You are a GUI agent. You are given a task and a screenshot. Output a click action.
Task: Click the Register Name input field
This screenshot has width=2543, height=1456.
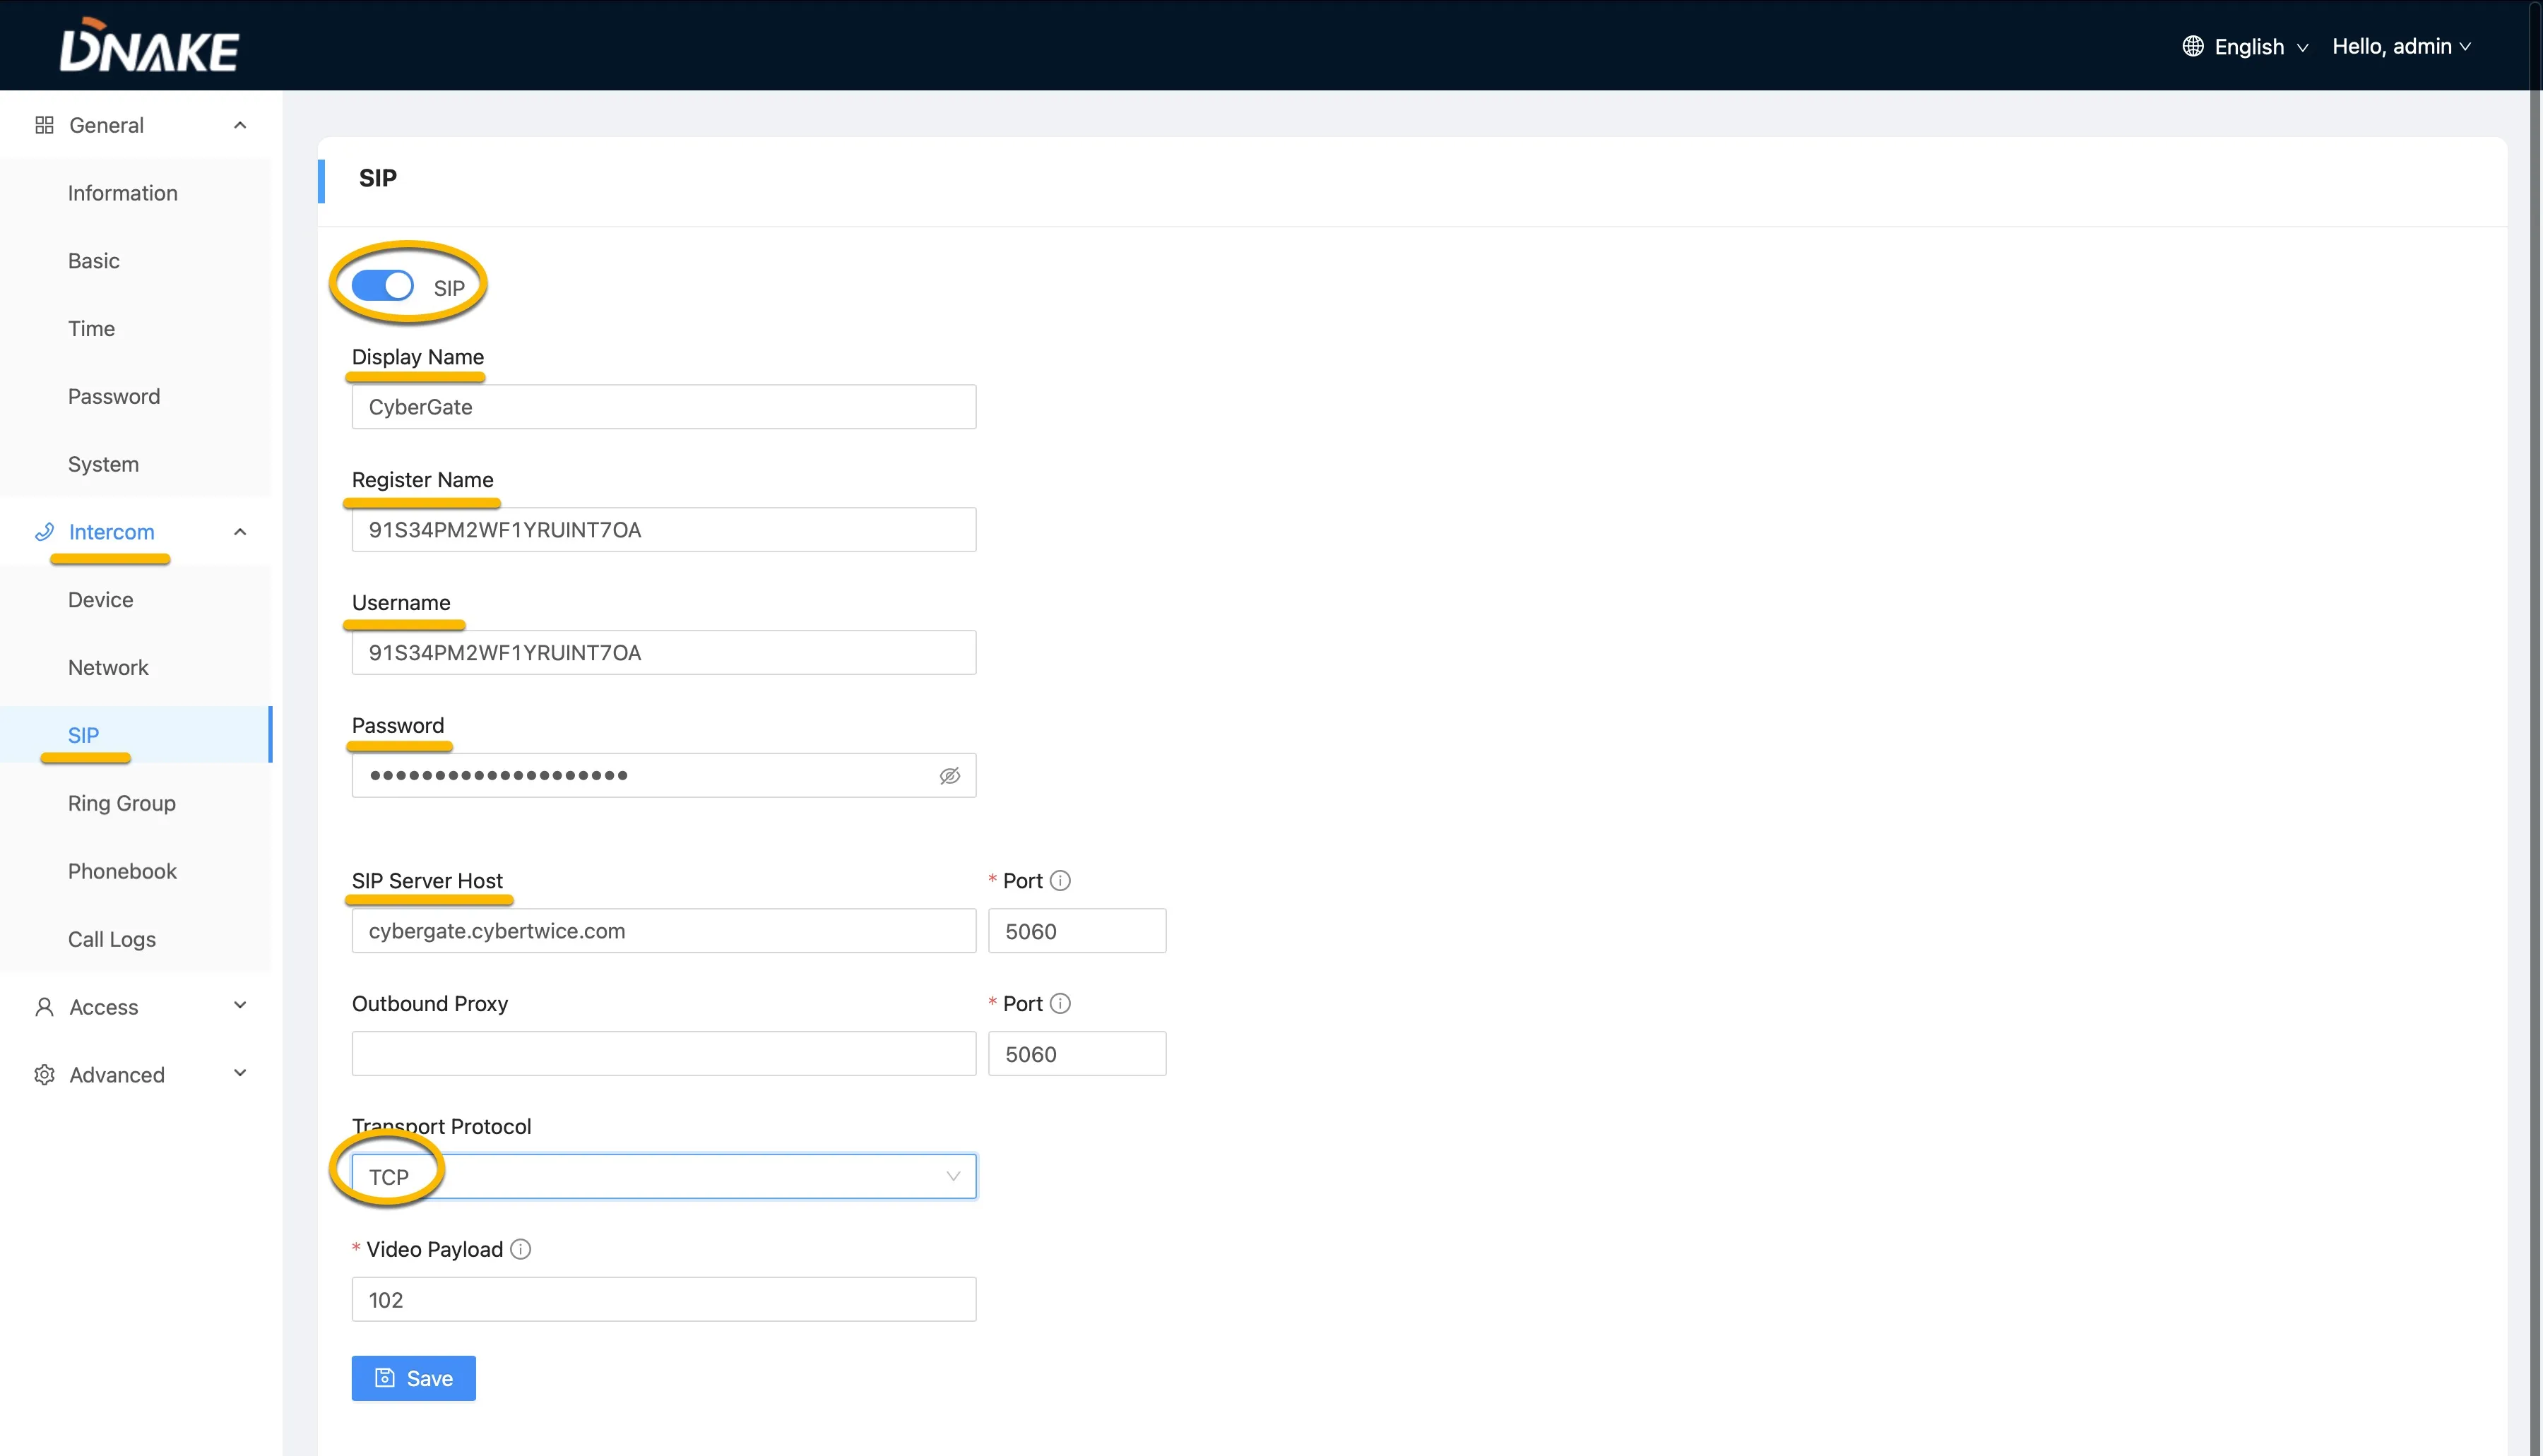click(663, 530)
